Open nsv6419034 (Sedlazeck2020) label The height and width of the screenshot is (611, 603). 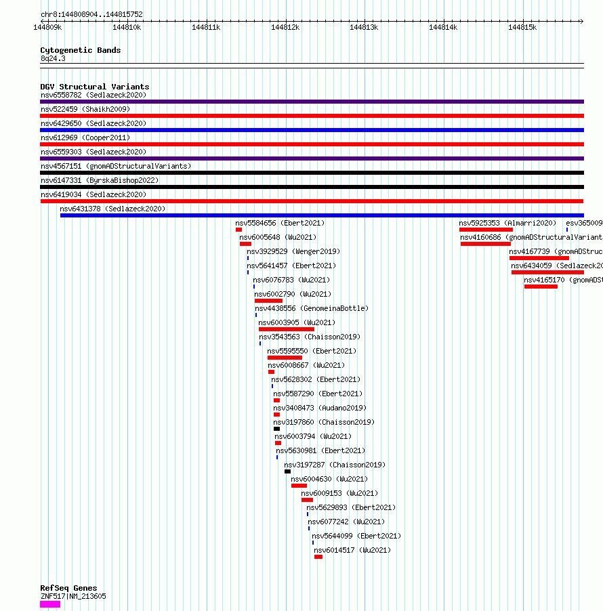tap(93, 194)
